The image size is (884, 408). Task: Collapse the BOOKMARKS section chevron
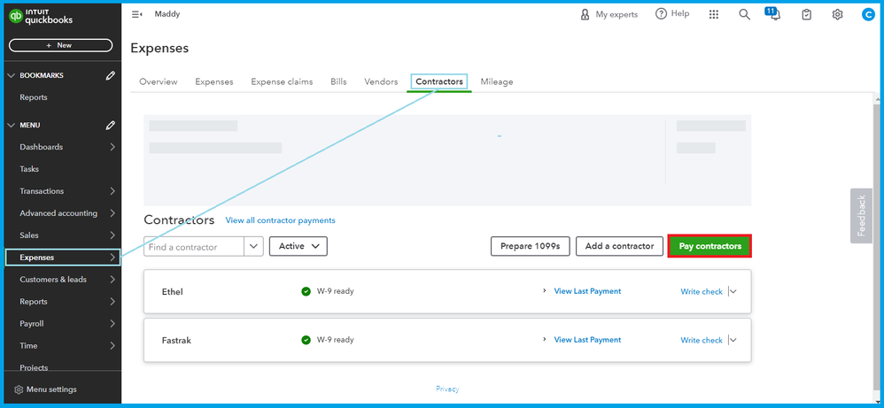pyautogui.click(x=11, y=76)
